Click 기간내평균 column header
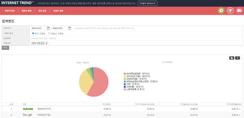This screenshot has height=118, width=244. (106, 104)
